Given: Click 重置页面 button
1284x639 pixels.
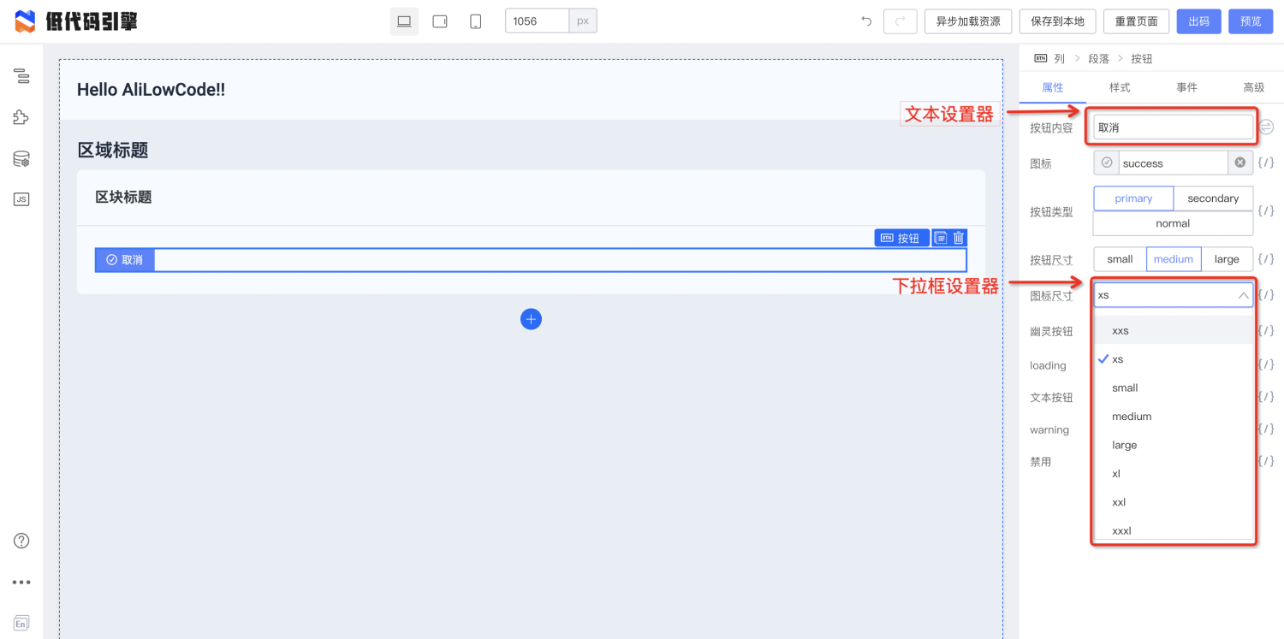Looking at the screenshot, I should pyautogui.click(x=1136, y=21).
